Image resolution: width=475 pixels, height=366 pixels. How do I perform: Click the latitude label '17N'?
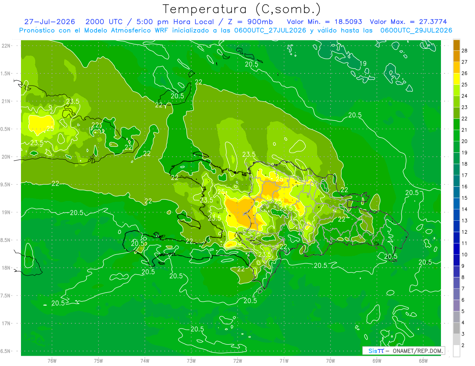[x=7, y=323]
